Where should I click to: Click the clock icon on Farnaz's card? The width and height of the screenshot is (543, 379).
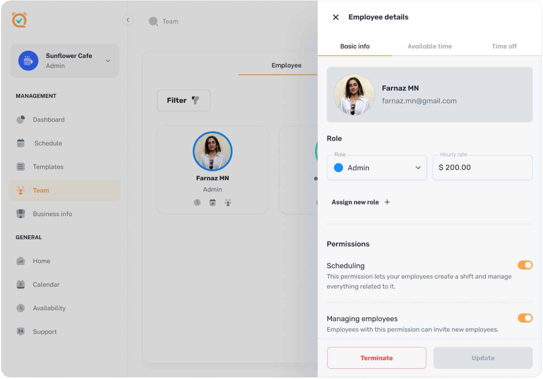click(x=197, y=202)
